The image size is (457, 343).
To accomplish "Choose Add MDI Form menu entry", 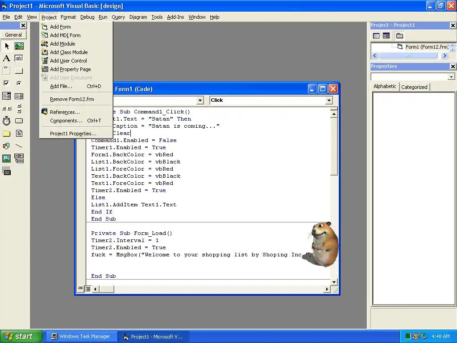I will [x=65, y=35].
